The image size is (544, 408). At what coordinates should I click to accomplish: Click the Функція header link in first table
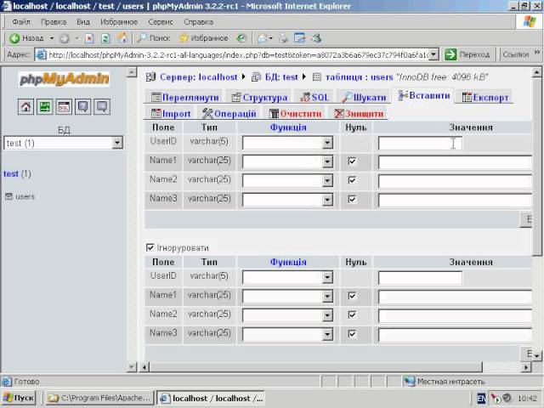pos(288,127)
